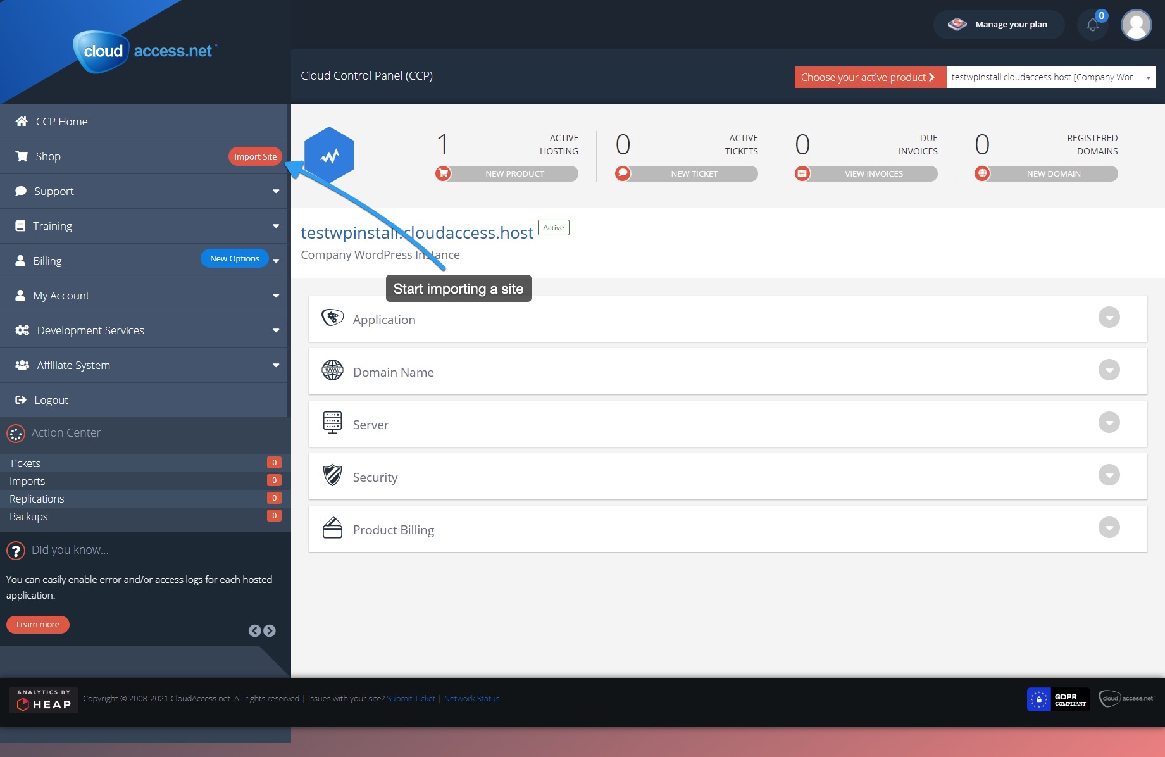Open the Submit Ticket link
This screenshot has width=1165, height=757.
pos(411,699)
